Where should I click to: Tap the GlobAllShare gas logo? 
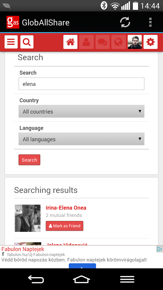[13, 22]
